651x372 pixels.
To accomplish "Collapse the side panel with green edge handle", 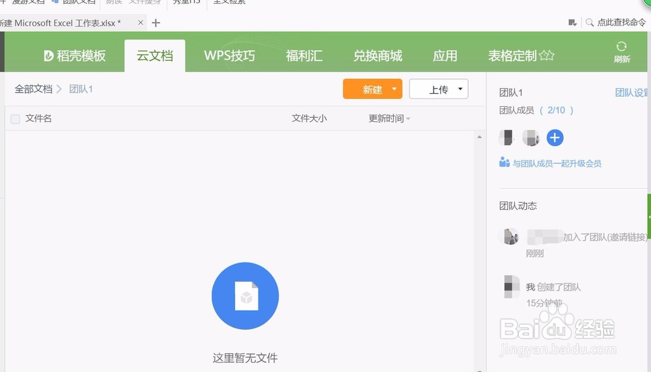I will coord(649,216).
